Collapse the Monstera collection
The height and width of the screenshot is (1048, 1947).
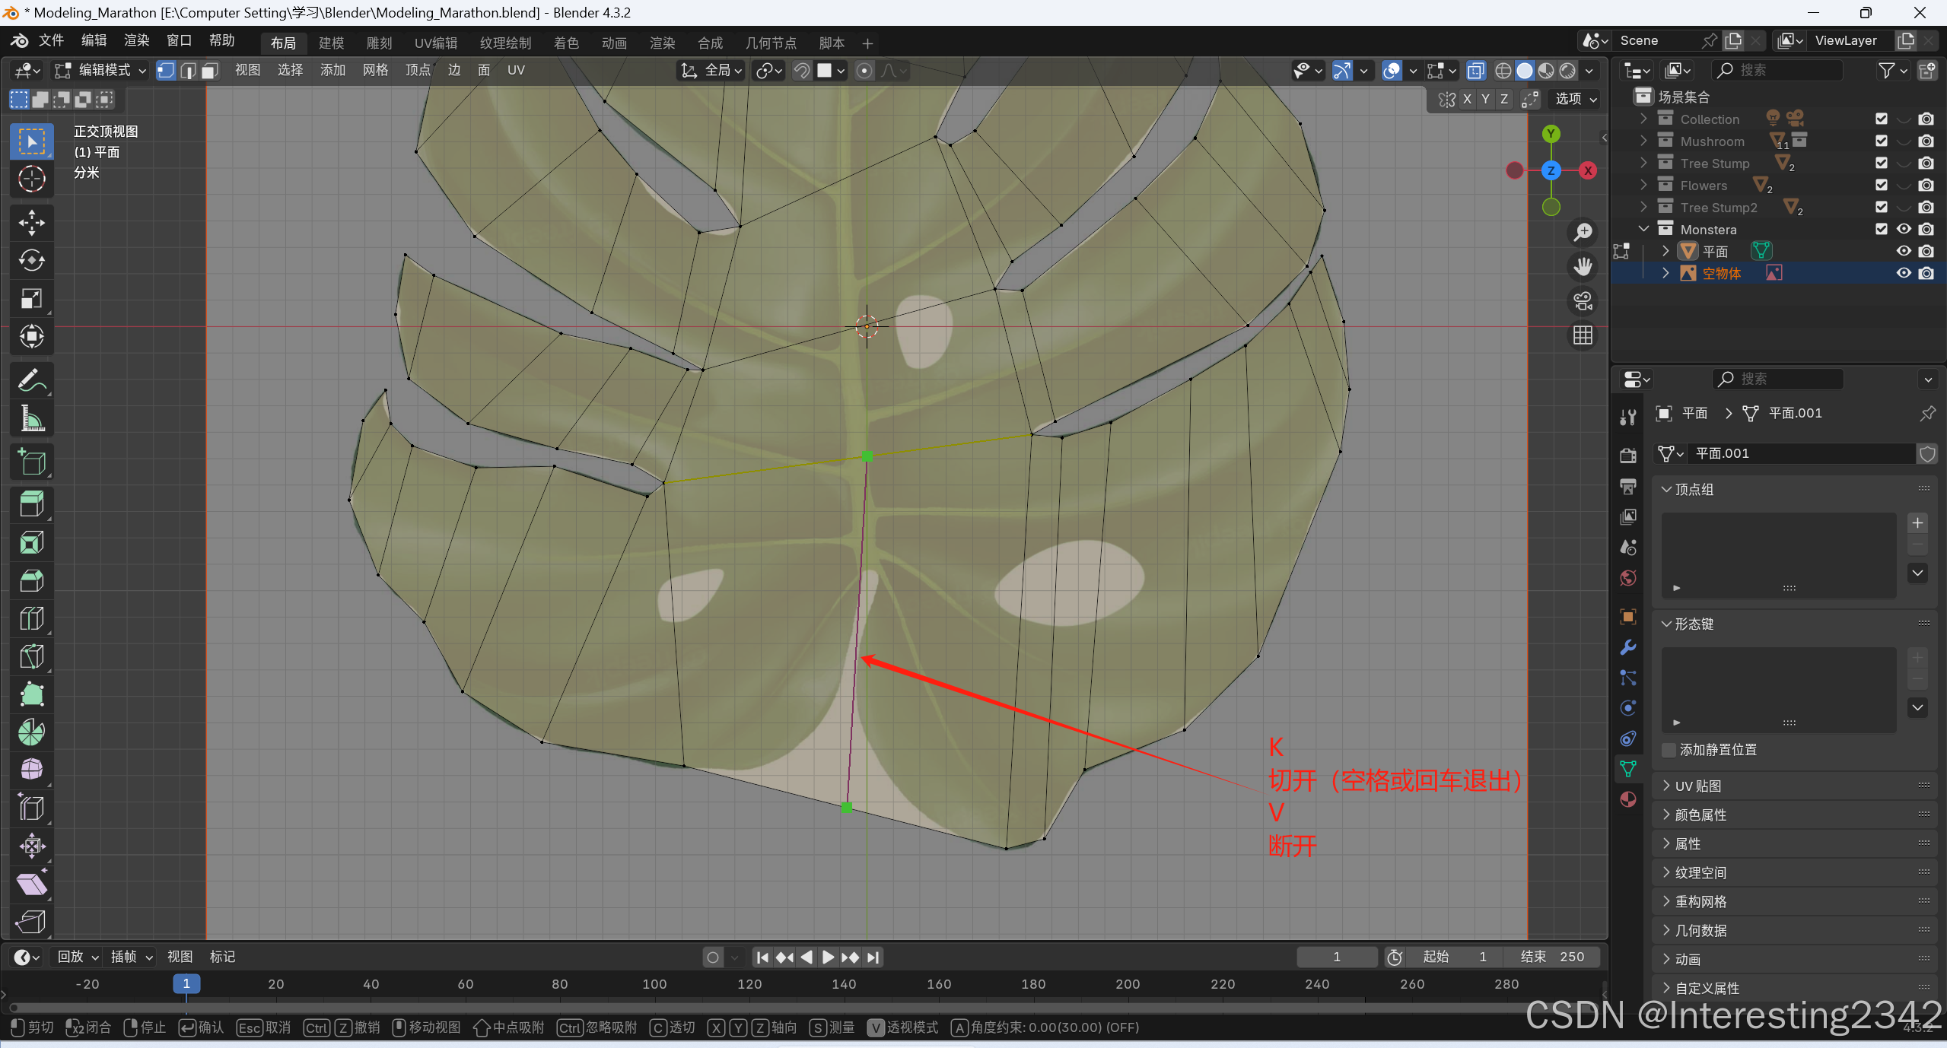tap(1643, 229)
